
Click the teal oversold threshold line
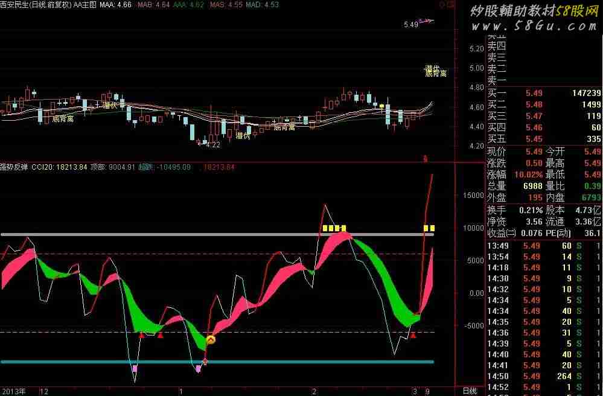point(91,362)
